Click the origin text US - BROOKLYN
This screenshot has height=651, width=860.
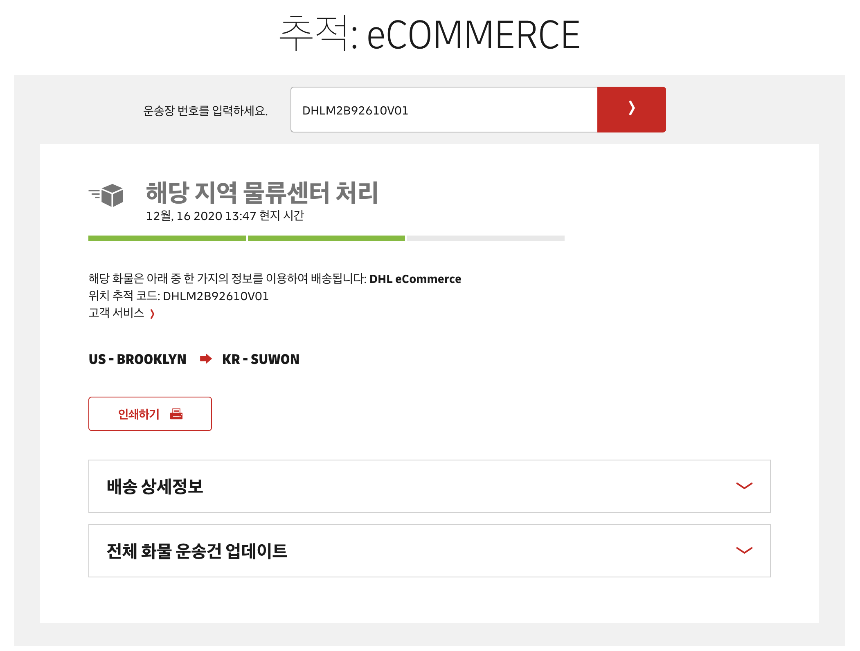coord(137,359)
